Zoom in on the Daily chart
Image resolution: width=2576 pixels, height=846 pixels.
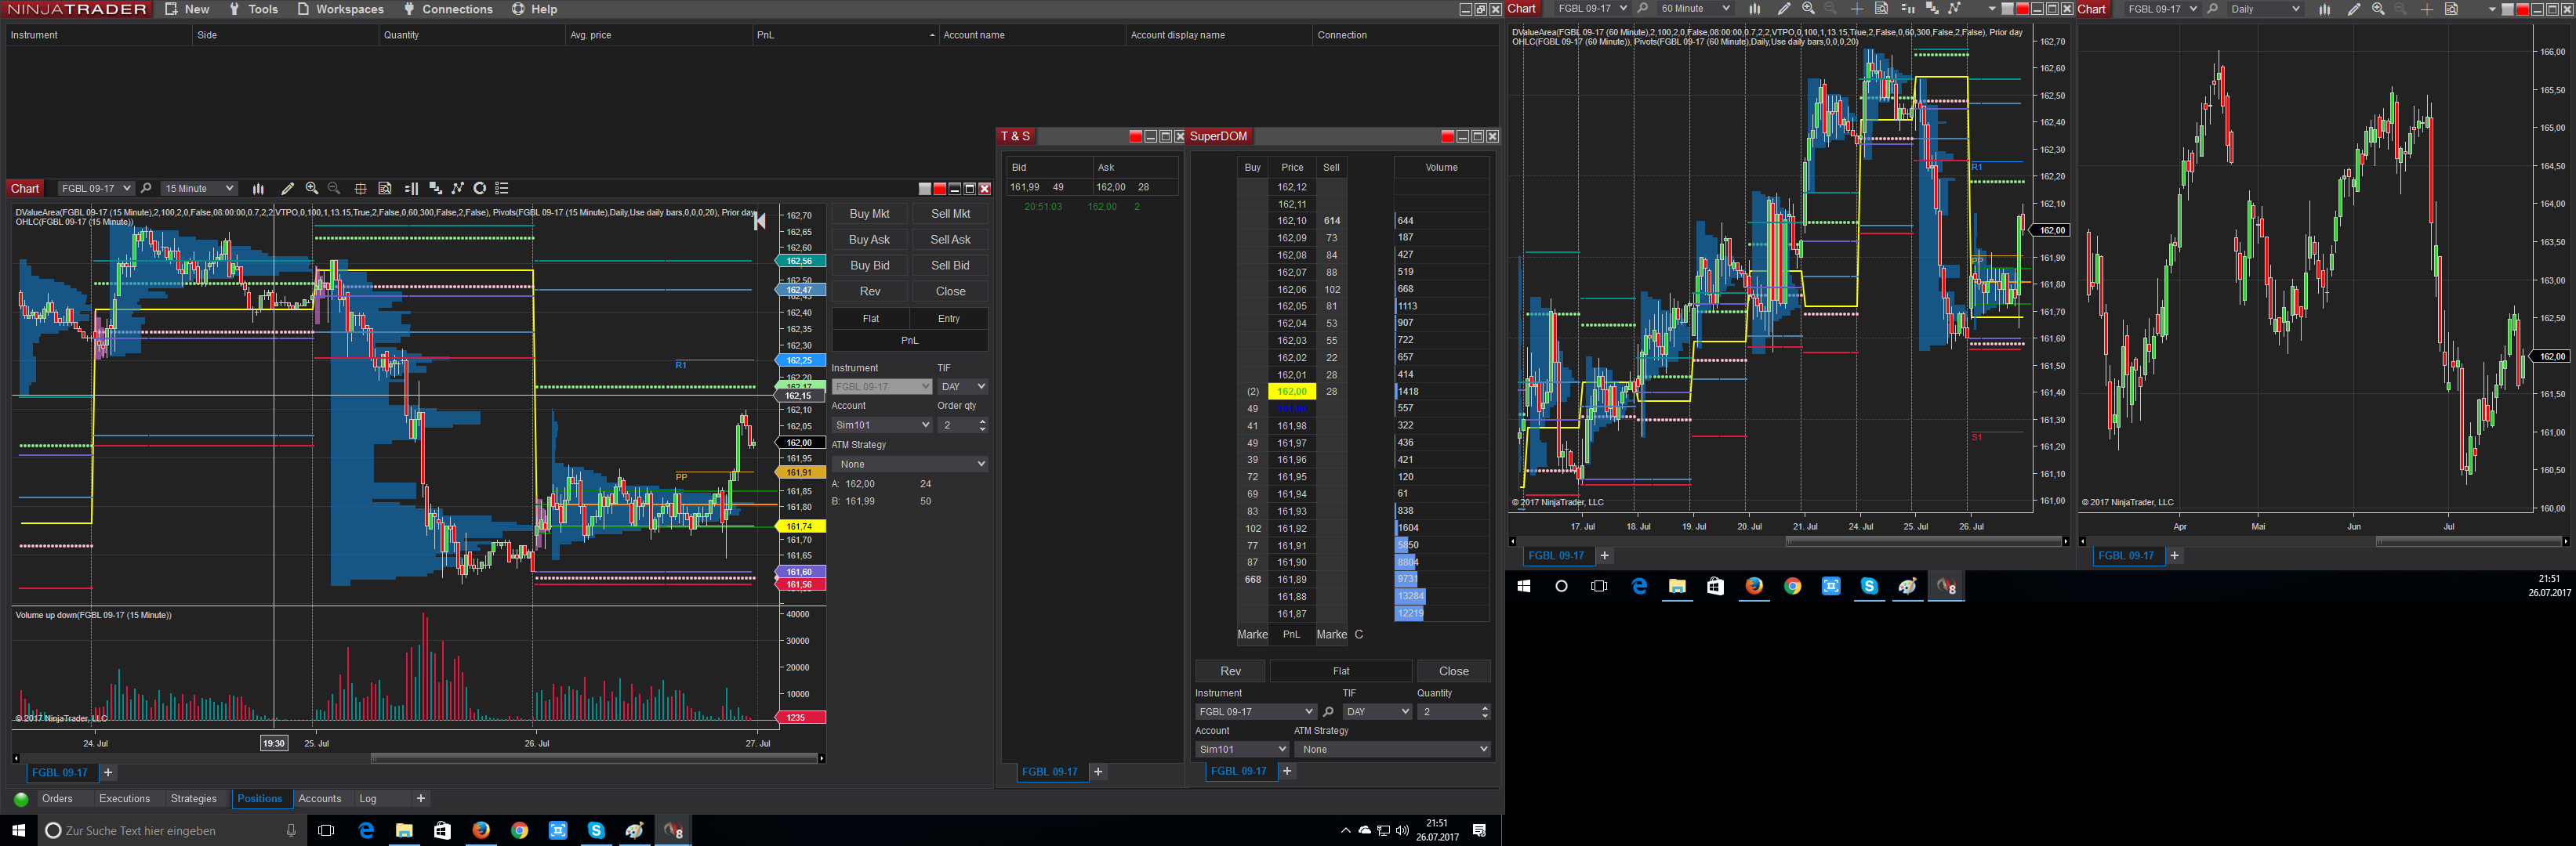pyautogui.click(x=2378, y=9)
